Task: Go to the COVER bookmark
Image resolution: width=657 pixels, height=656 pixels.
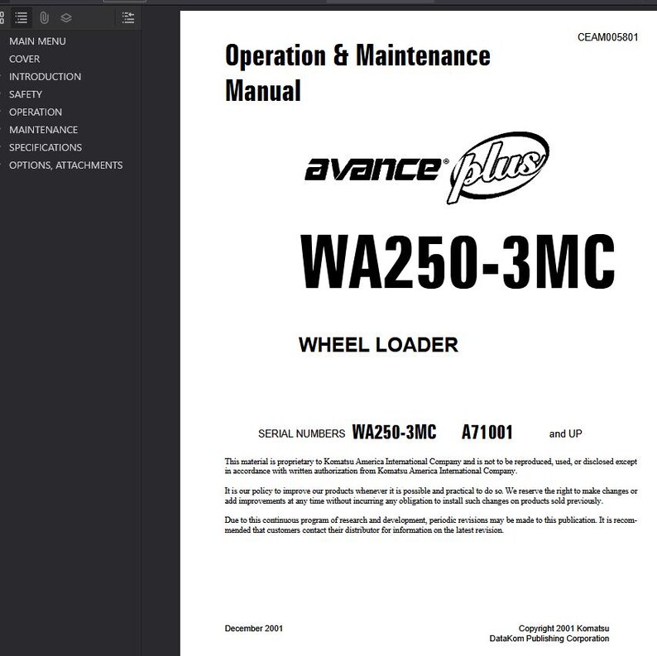Action: tap(24, 59)
